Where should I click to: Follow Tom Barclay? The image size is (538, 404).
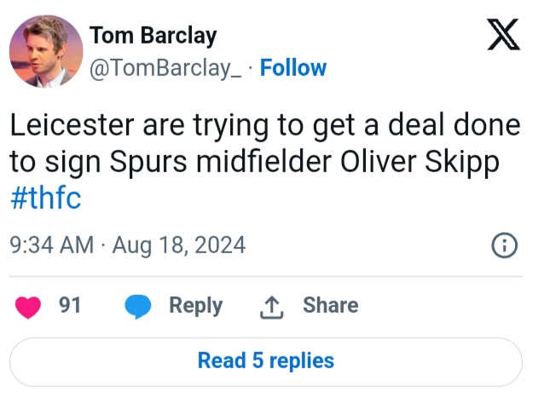(x=292, y=68)
